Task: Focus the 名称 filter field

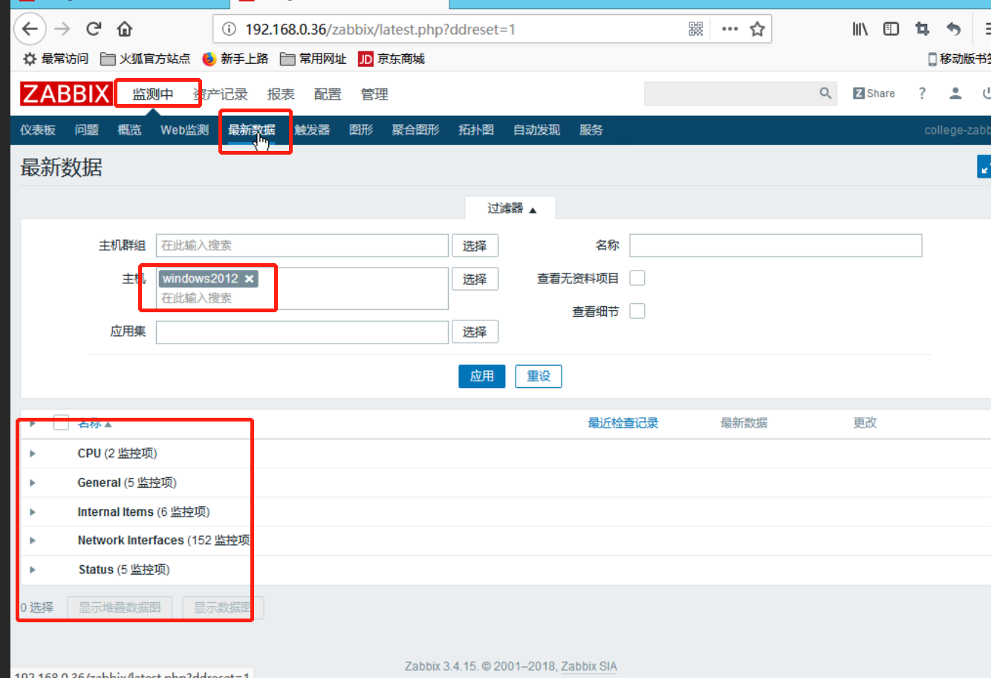Action: click(776, 245)
